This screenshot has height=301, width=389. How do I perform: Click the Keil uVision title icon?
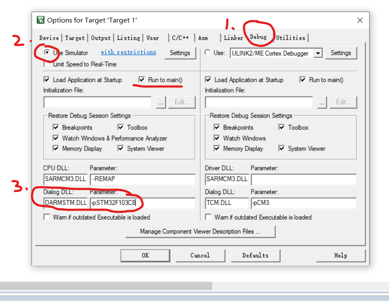pos(40,20)
